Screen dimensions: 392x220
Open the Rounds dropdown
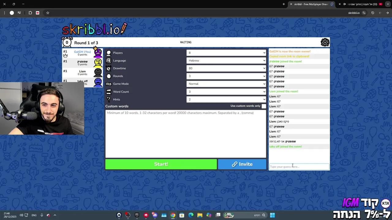pos(226,76)
